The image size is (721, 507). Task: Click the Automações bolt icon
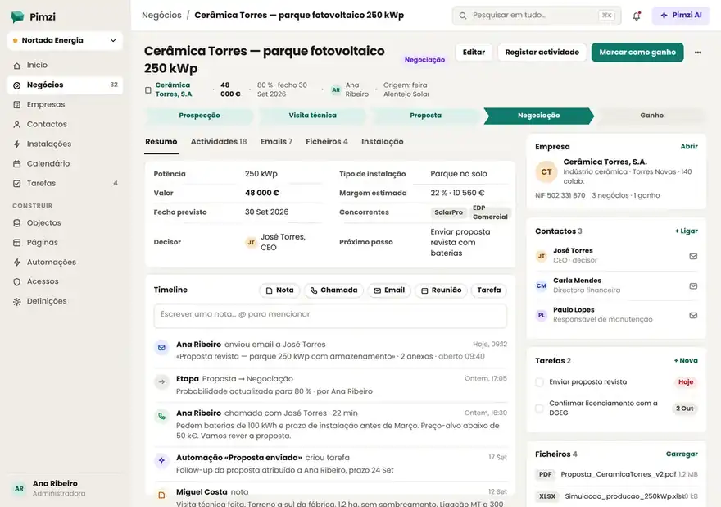pos(17,263)
